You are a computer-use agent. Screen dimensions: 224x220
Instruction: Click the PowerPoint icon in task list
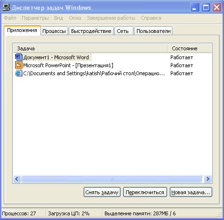coord(19,65)
